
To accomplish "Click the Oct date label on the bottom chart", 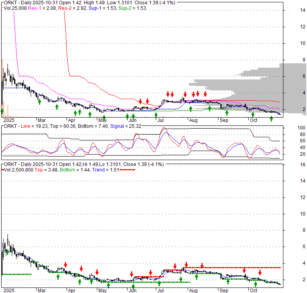I will coord(253,291).
